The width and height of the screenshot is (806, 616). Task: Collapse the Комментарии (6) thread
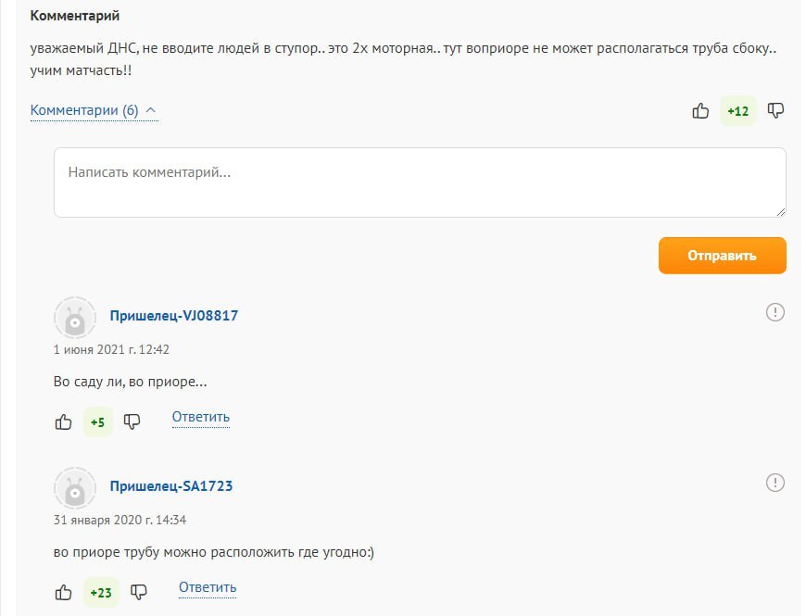click(x=94, y=111)
